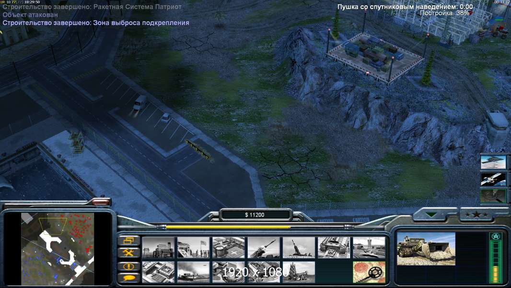Open the communicator speech bubble button
This screenshot has width=511, height=288.
(129, 278)
